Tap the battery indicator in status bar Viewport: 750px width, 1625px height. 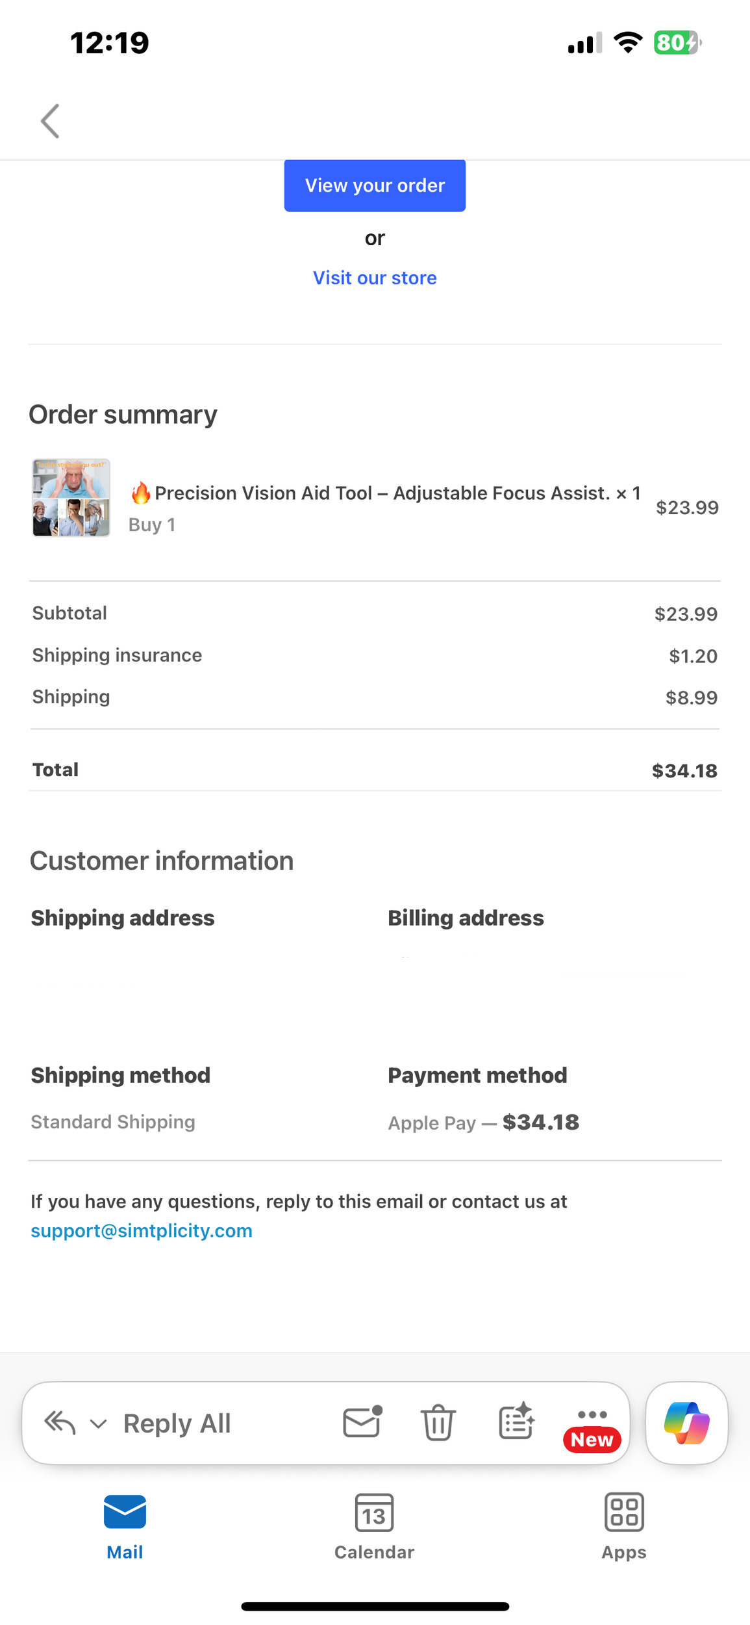pos(677,43)
